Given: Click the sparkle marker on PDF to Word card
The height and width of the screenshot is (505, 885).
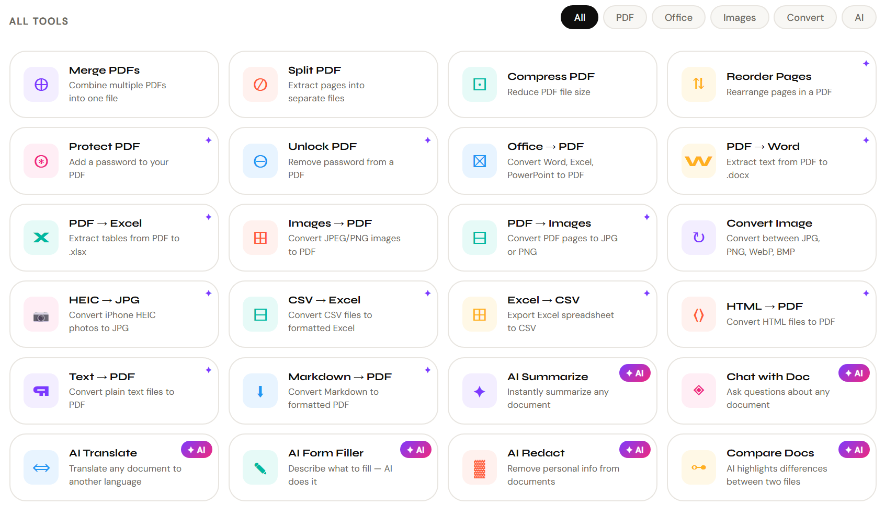Looking at the screenshot, I should (x=866, y=140).
